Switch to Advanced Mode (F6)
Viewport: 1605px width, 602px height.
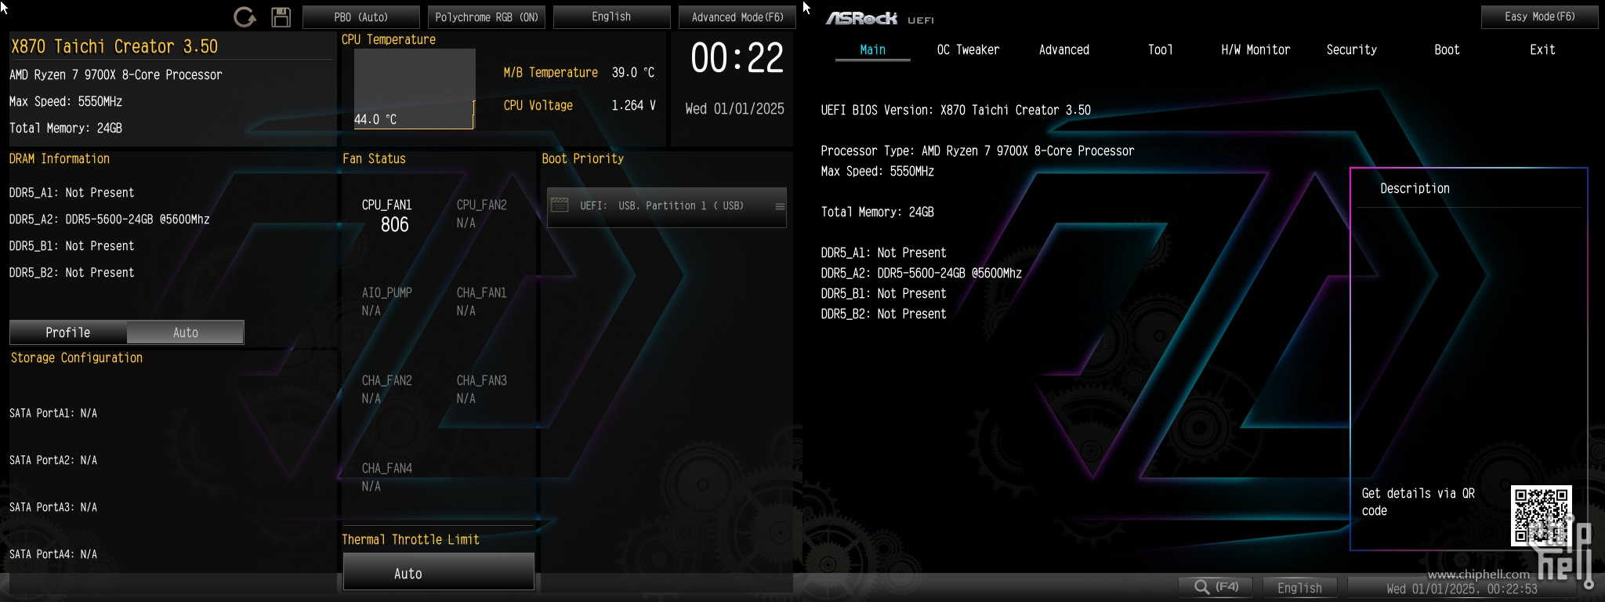pos(737,17)
